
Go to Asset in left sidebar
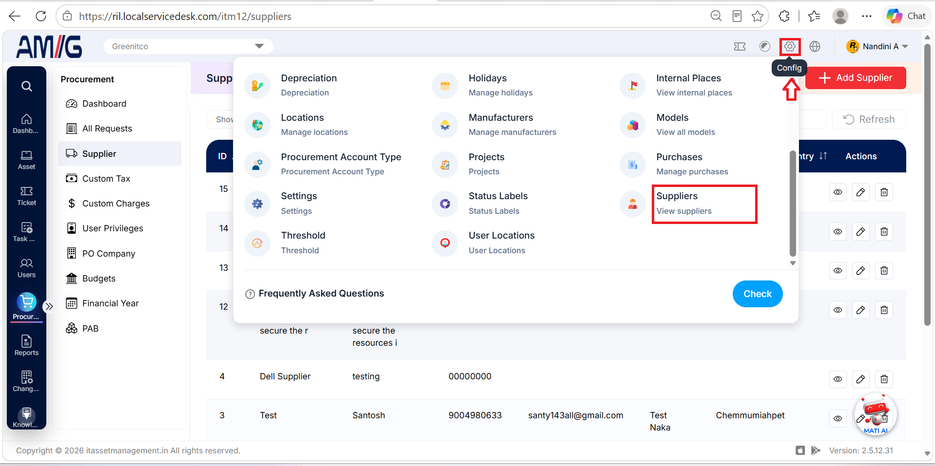point(27,160)
